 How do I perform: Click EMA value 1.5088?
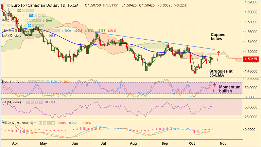point(51,36)
